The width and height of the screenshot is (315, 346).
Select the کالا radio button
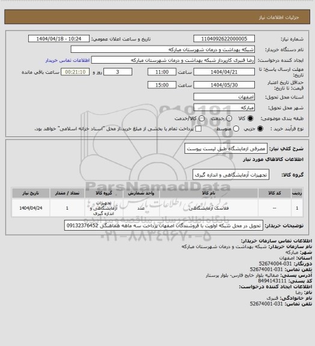pos(250,118)
